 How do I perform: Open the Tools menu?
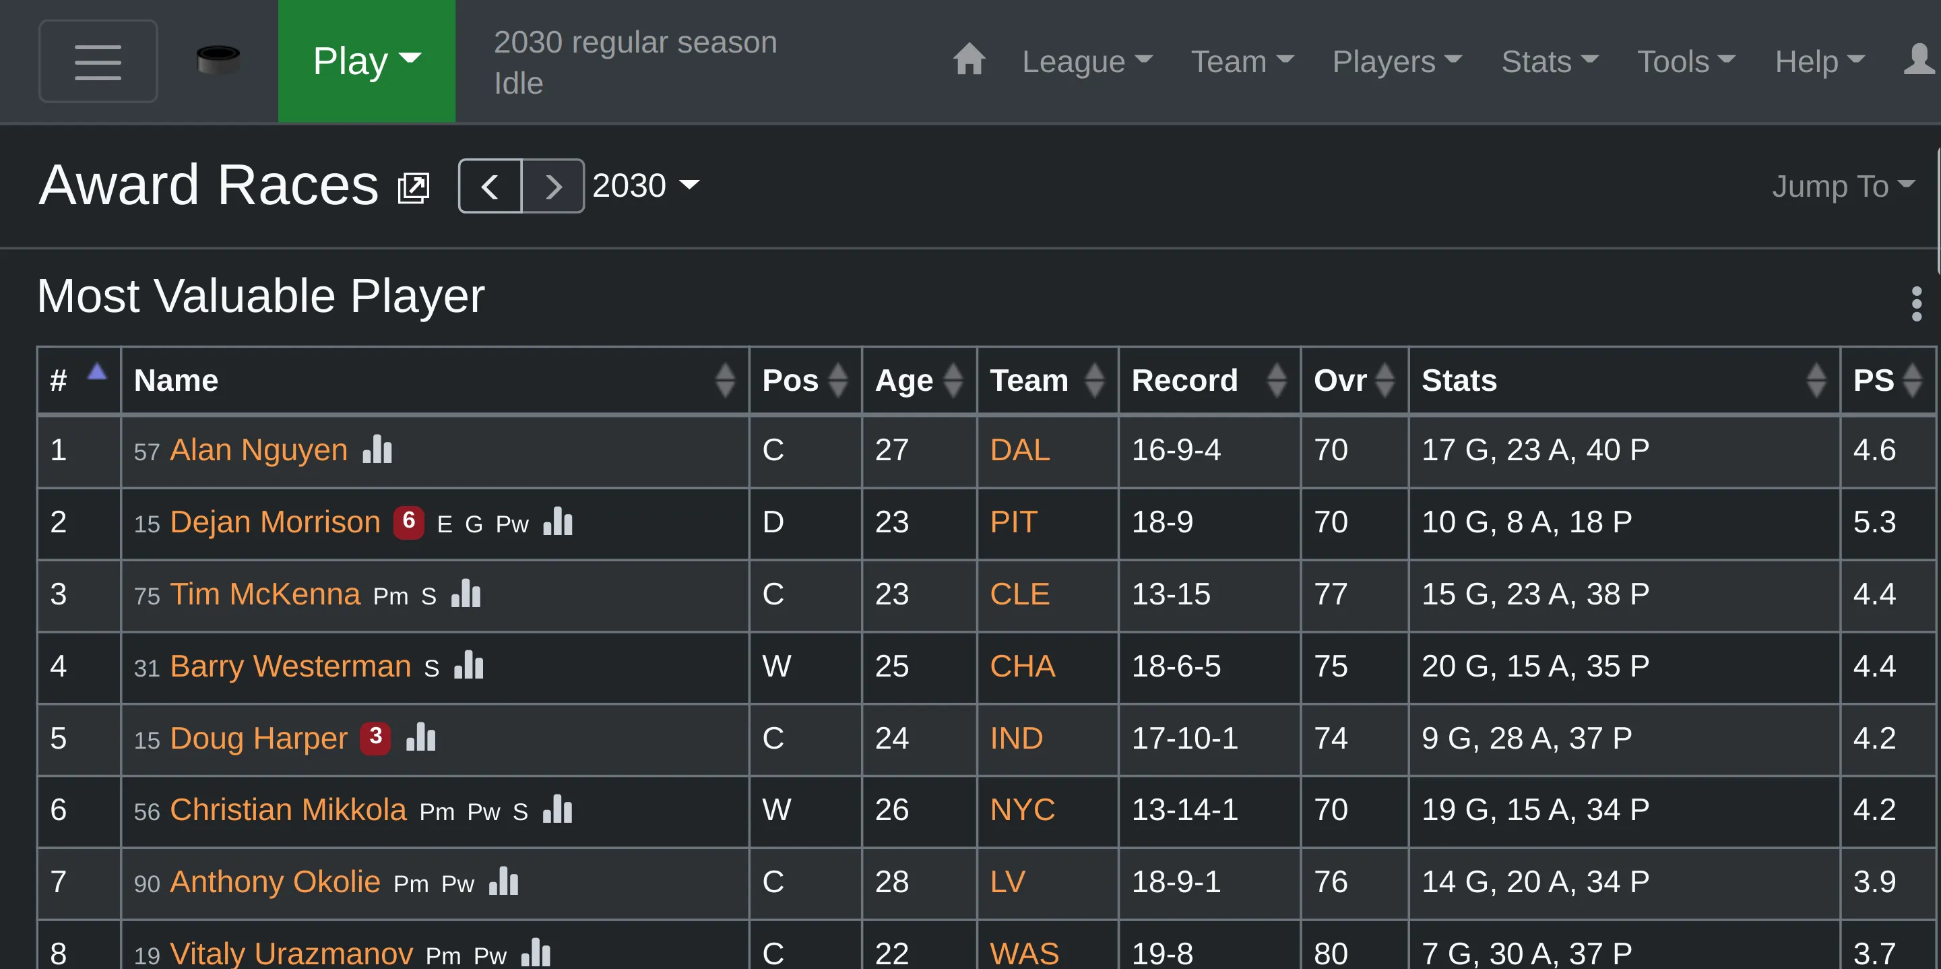click(x=1686, y=61)
